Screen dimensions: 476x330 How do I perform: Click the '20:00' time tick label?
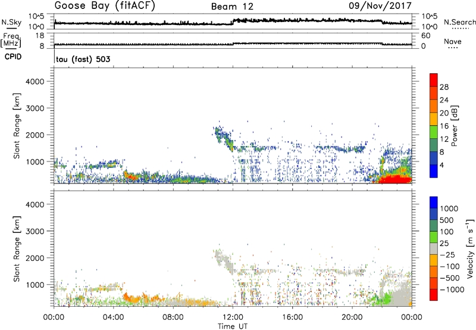coord(352,317)
